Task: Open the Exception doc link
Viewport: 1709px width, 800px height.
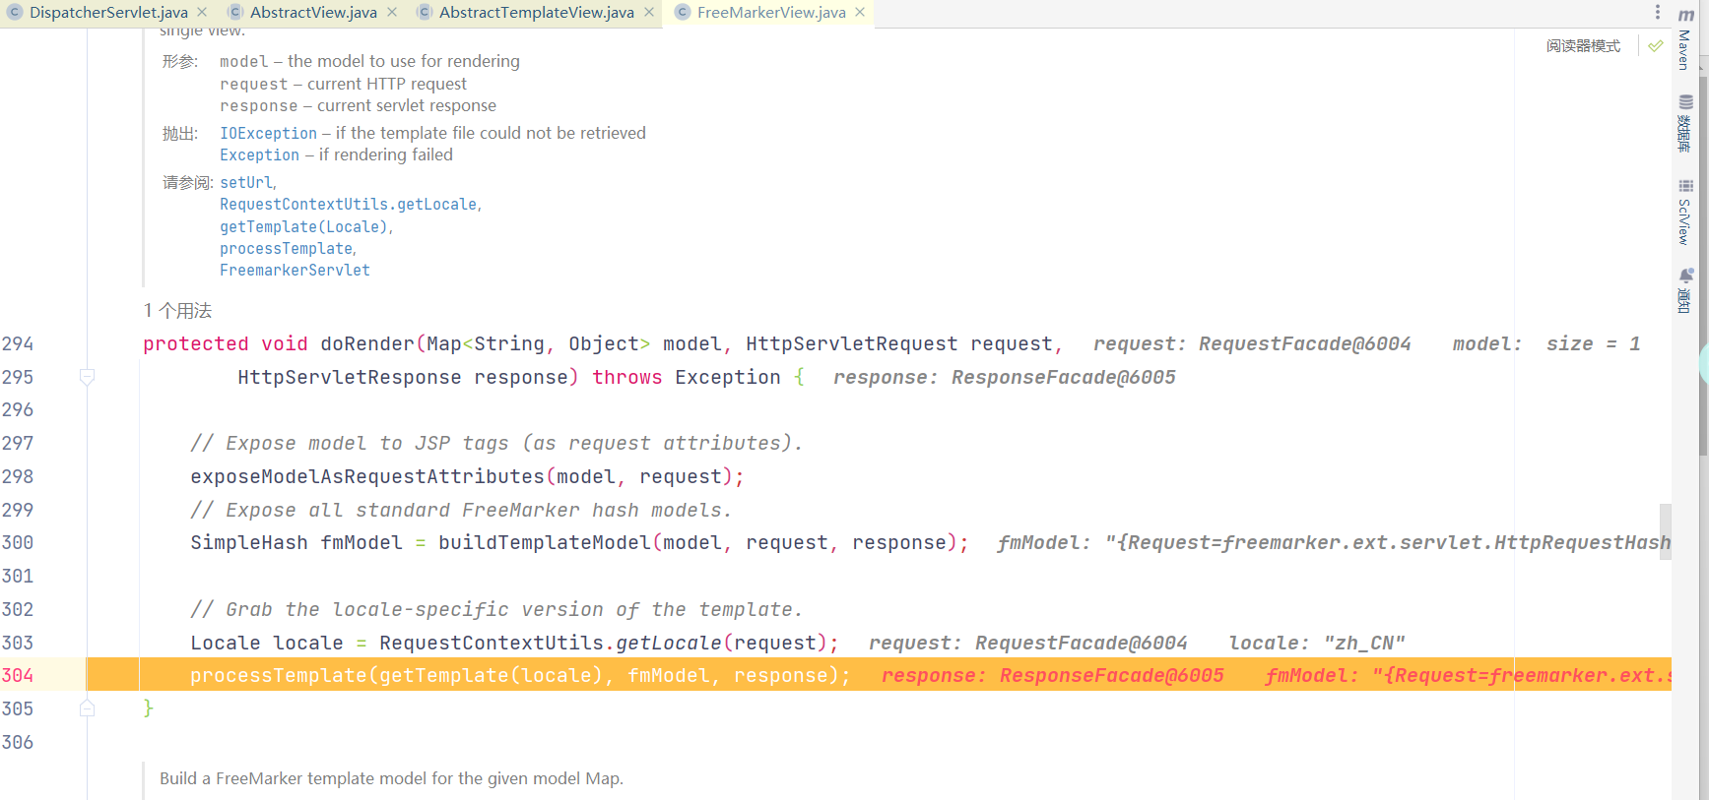Action: tap(259, 154)
